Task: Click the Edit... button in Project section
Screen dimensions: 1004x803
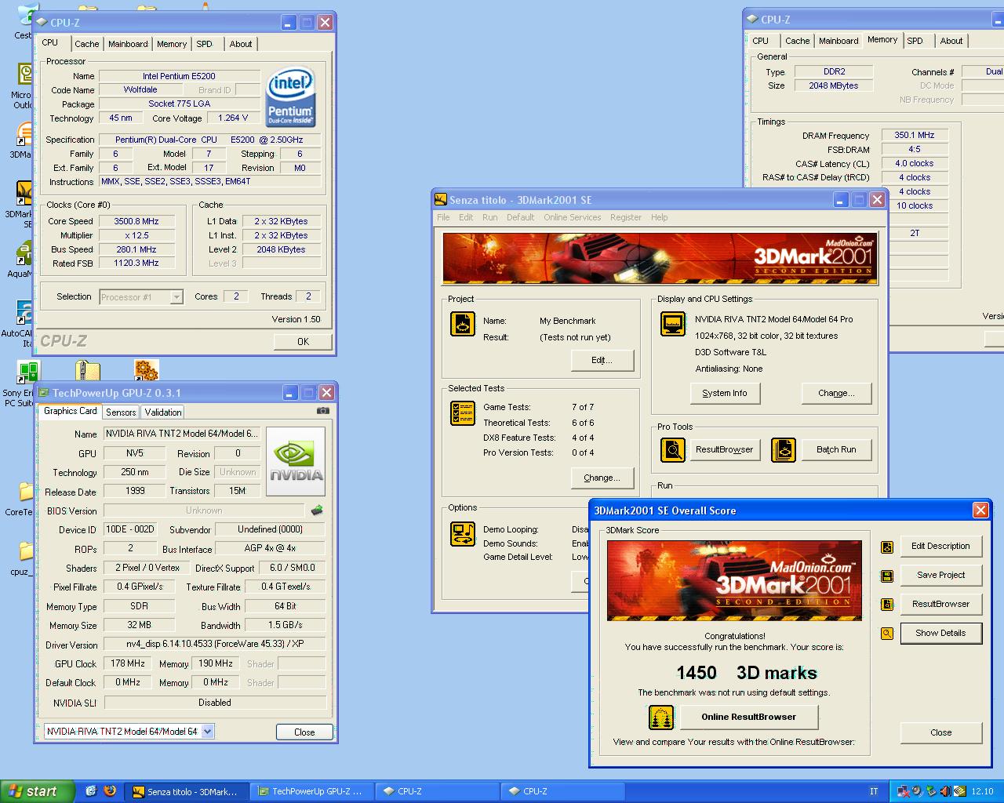Action: [x=602, y=360]
